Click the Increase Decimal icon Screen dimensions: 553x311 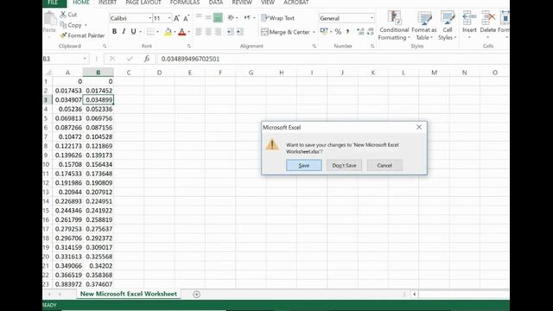click(x=360, y=32)
